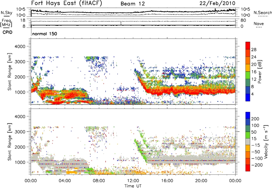The height and width of the screenshot is (188, 272).
Task: Click the red bottom segment of Velocity colorbar
Action: tap(248, 168)
